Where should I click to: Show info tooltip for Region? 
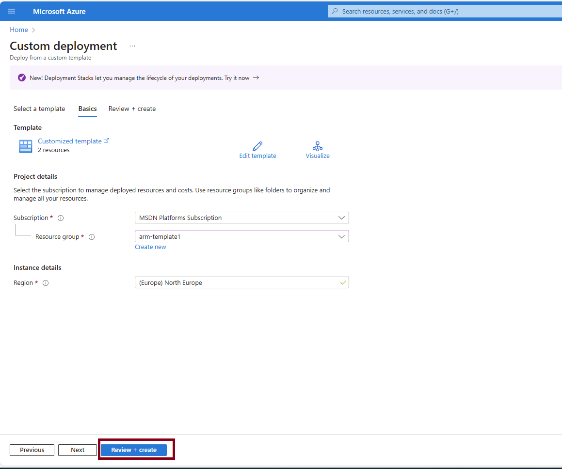click(46, 283)
